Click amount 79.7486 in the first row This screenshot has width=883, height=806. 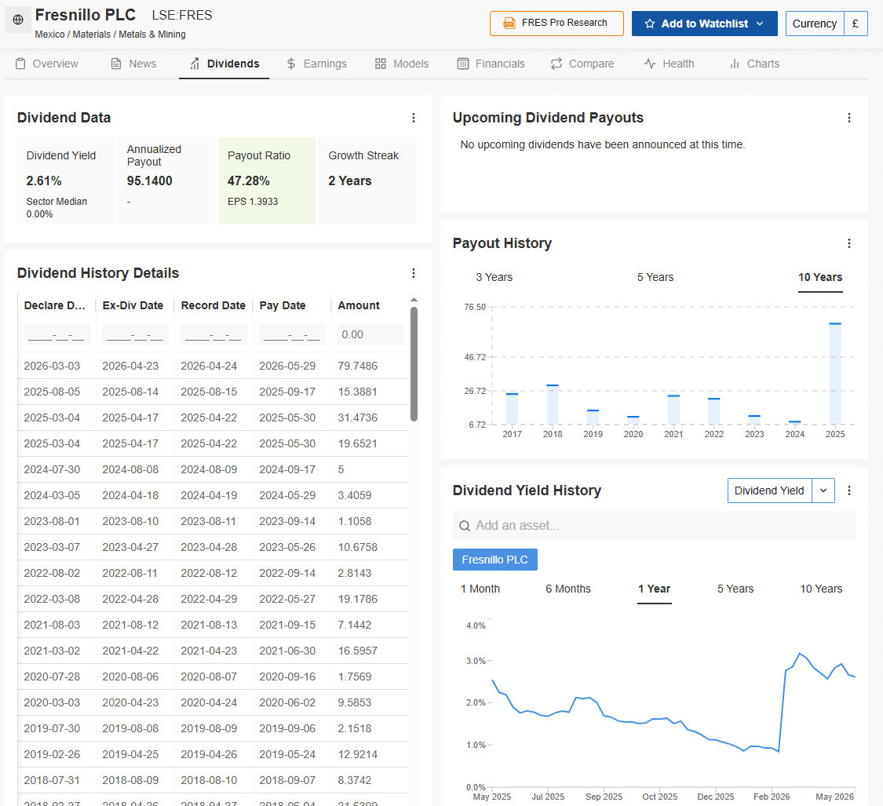(x=358, y=366)
